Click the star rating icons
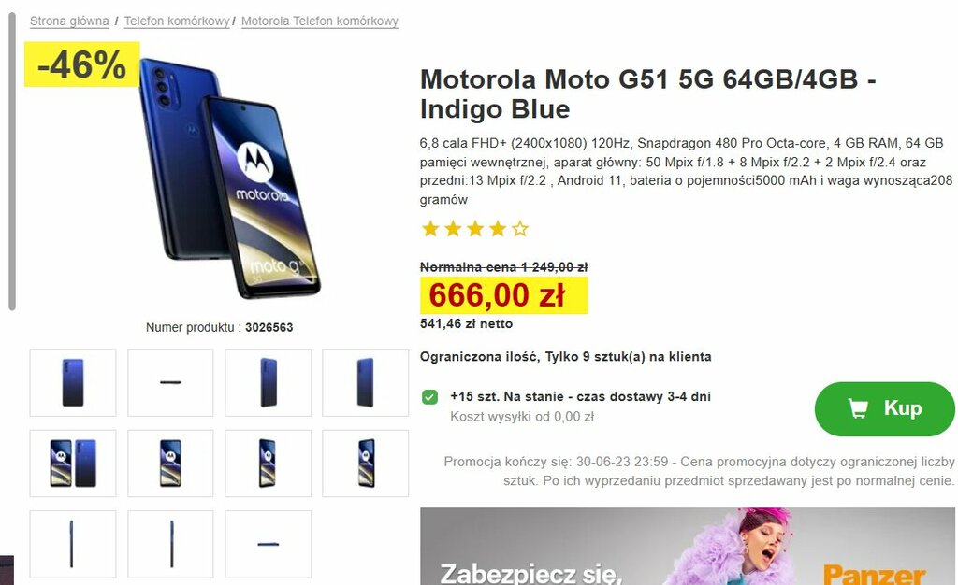Image resolution: width=958 pixels, height=585 pixels. tap(474, 229)
